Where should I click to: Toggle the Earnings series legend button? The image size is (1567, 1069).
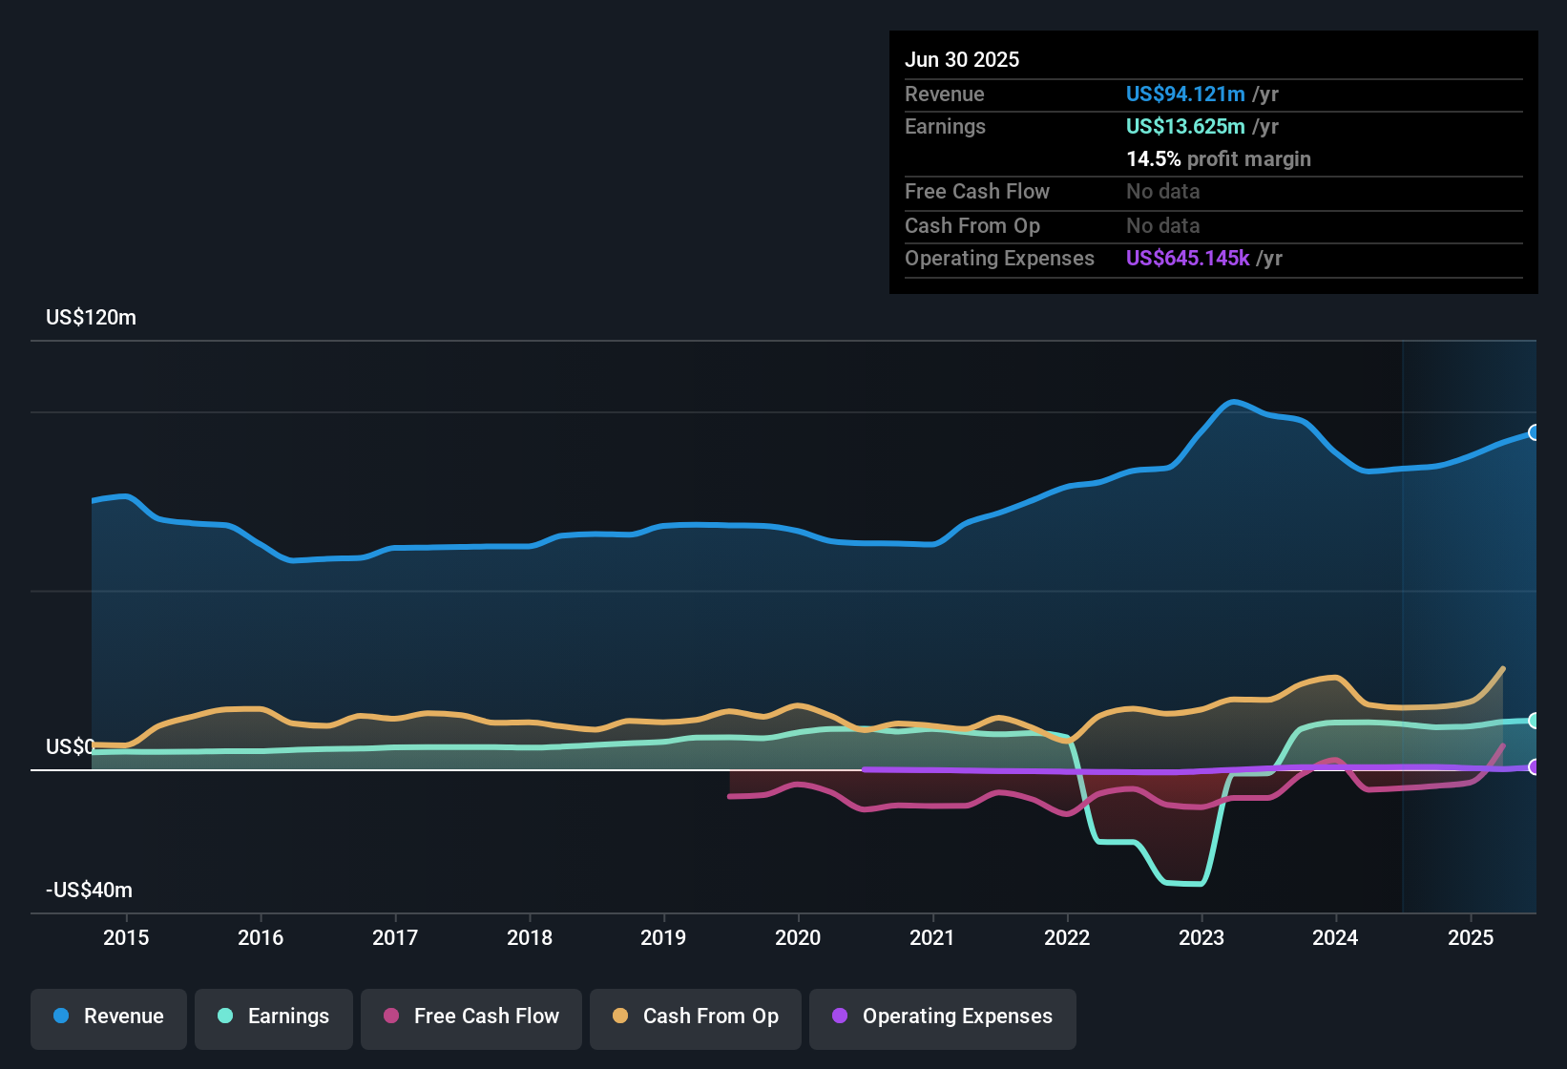pos(273,1017)
